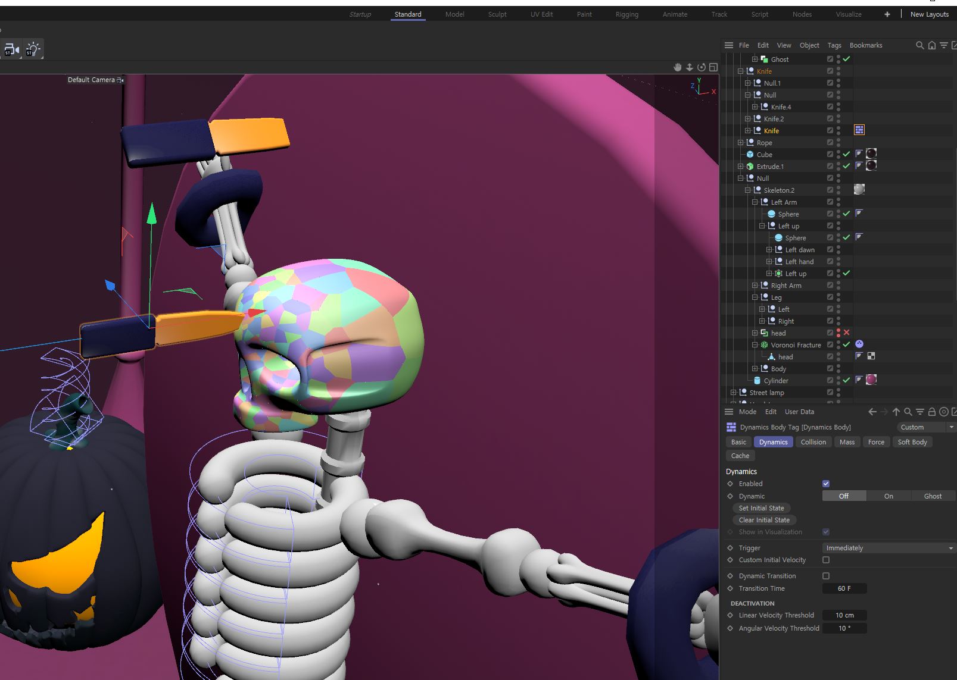Toggle the green checkmark on Ghost
Image resolution: width=957 pixels, height=680 pixels.
point(846,59)
